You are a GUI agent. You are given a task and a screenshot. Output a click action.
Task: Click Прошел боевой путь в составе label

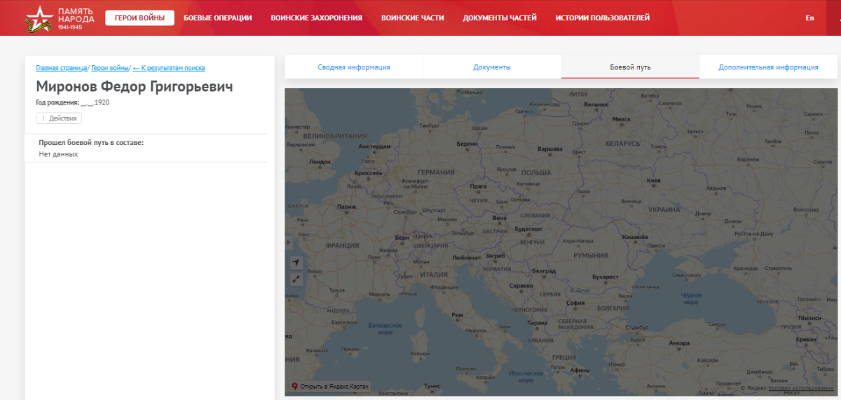point(91,142)
